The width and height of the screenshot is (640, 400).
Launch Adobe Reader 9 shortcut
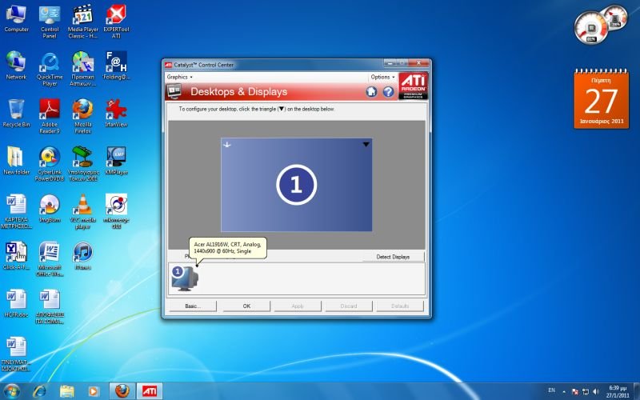pos(50,117)
